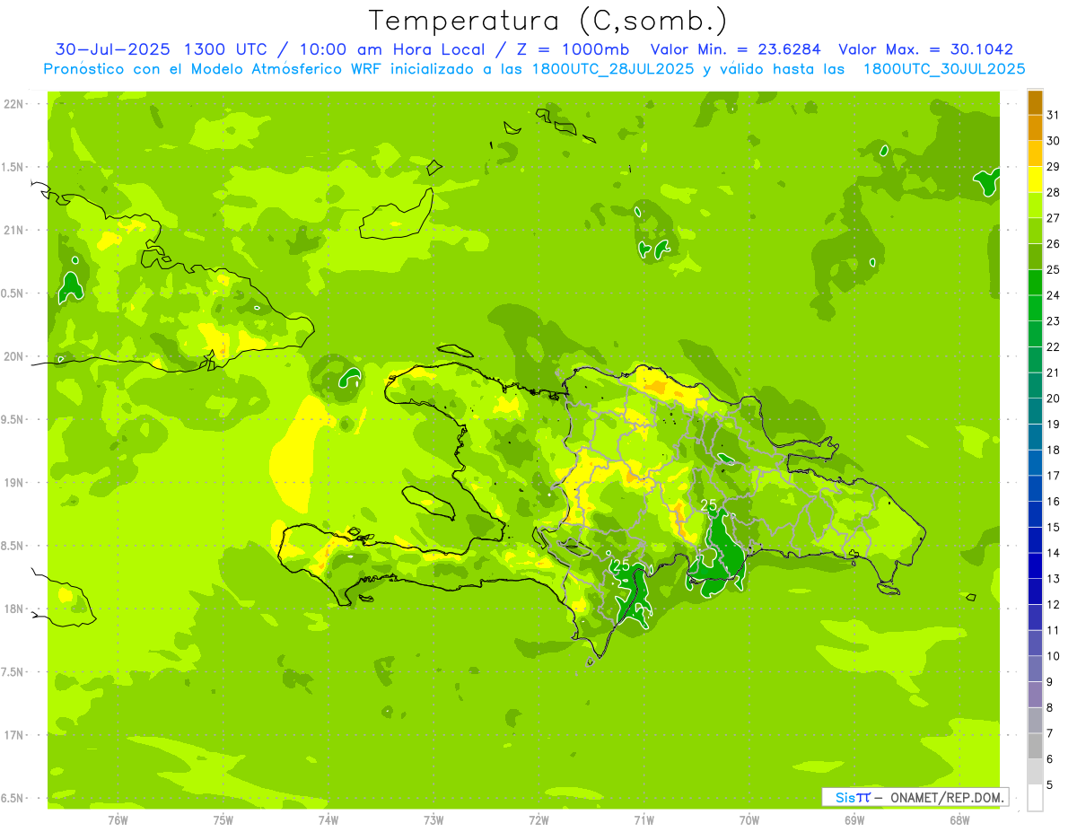Click the "73W" longitude label

433,820
